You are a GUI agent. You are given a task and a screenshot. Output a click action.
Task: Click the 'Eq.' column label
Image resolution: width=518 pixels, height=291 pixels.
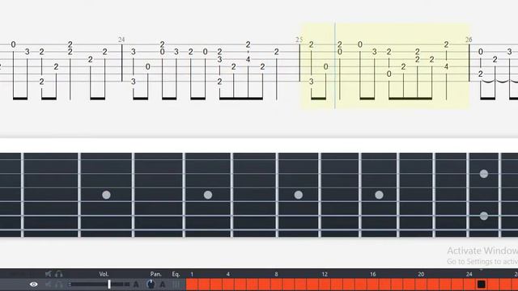click(176, 274)
